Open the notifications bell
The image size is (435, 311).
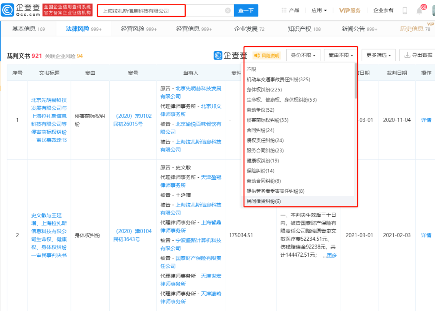[x=419, y=11]
